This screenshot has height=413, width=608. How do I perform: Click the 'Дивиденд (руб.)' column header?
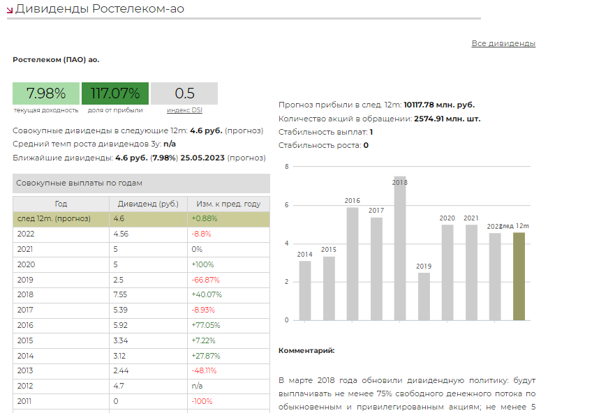click(148, 204)
